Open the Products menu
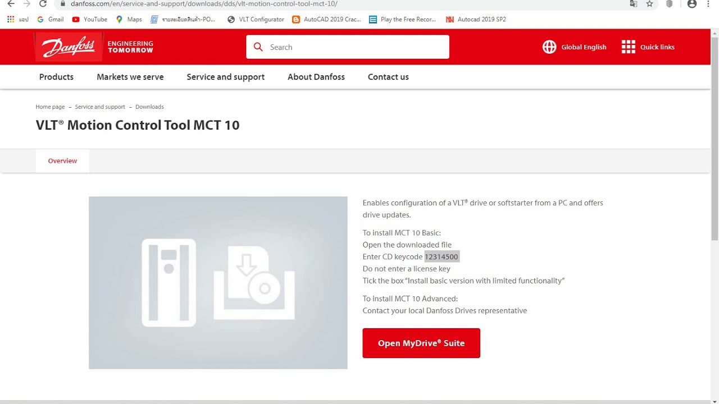The image size is (719, 404). [x=56, y=77]
